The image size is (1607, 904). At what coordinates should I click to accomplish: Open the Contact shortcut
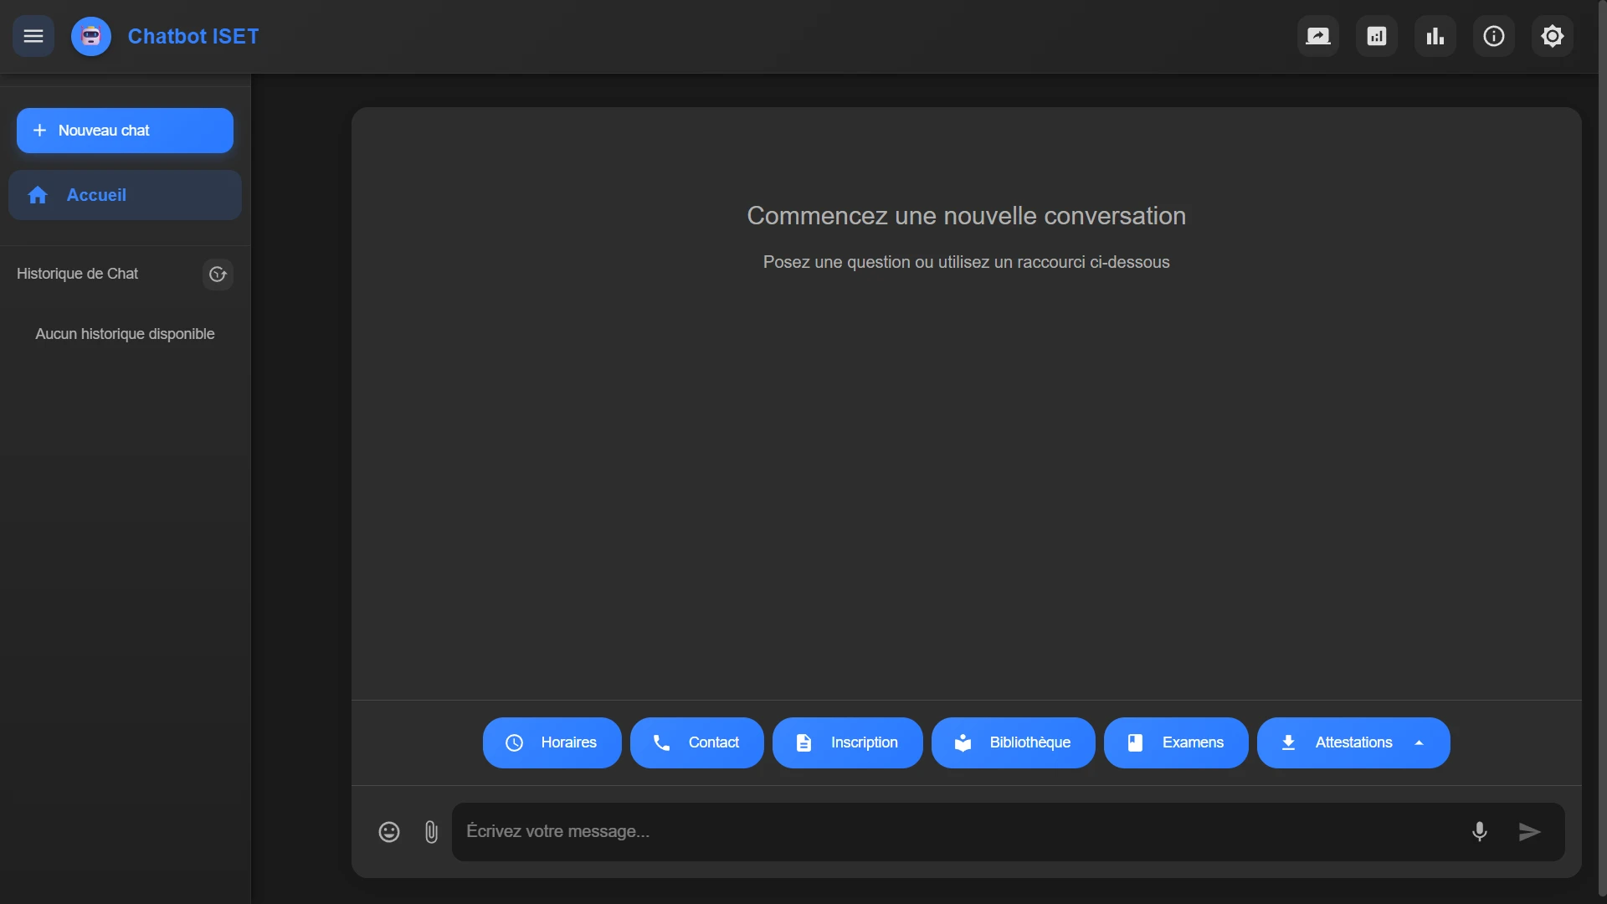pyautogui.click(x=696, y=742)
